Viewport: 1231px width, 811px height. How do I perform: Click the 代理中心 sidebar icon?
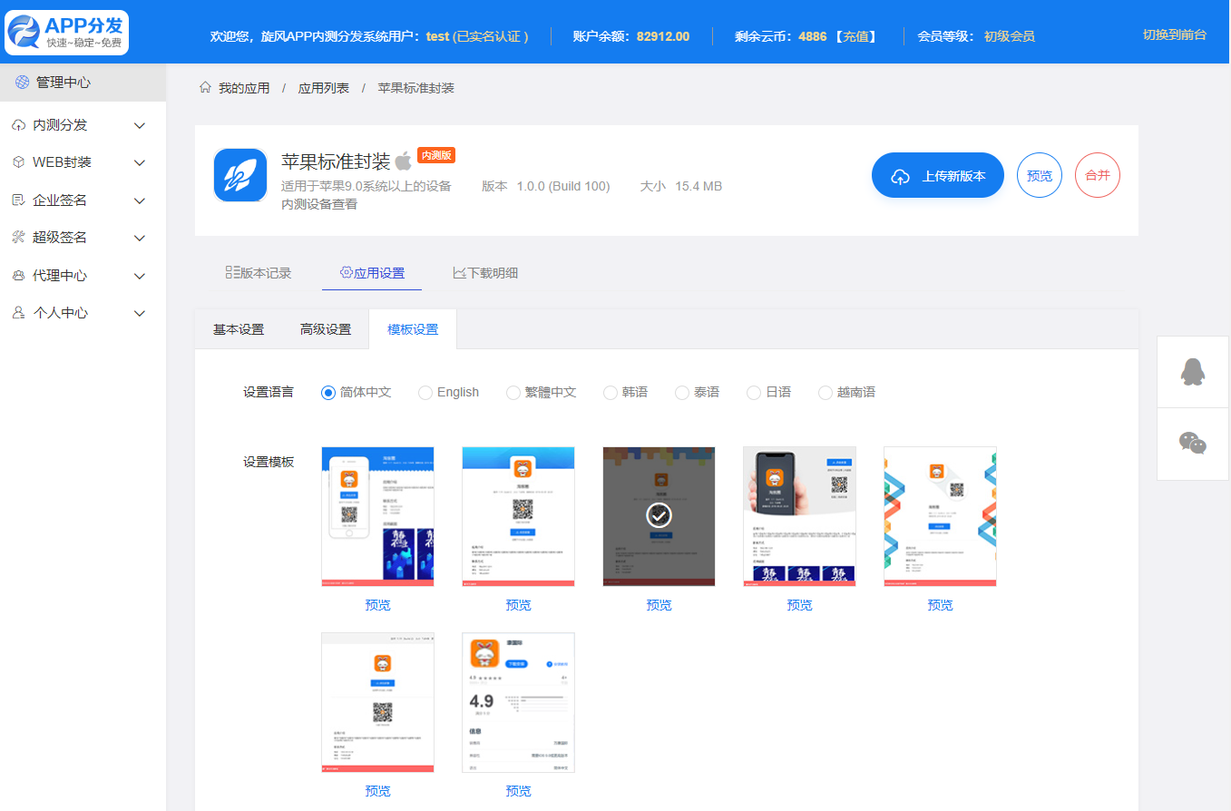pos(18,276)
